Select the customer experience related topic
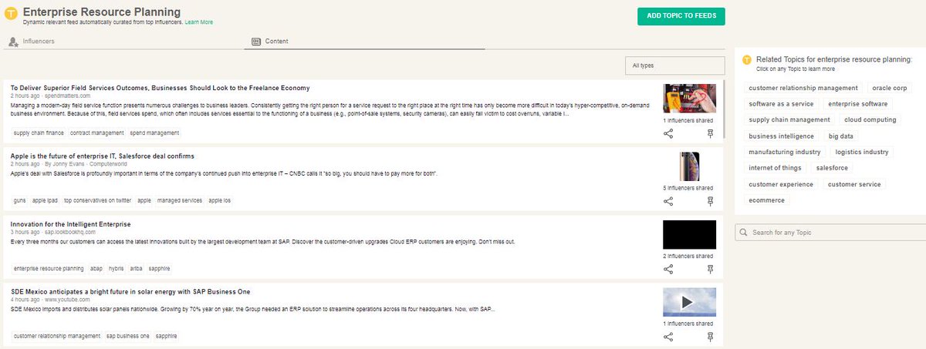 (781, 184)
